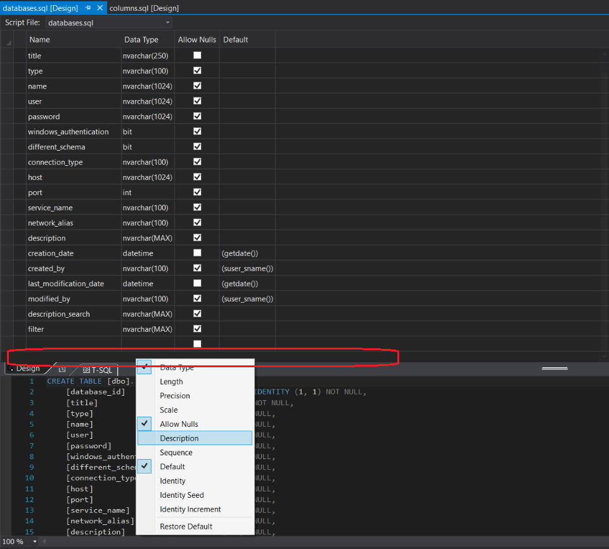Uncheck Allow Nulls for network_alias column
Screen dimensions: 609x549
click(197, 222)
